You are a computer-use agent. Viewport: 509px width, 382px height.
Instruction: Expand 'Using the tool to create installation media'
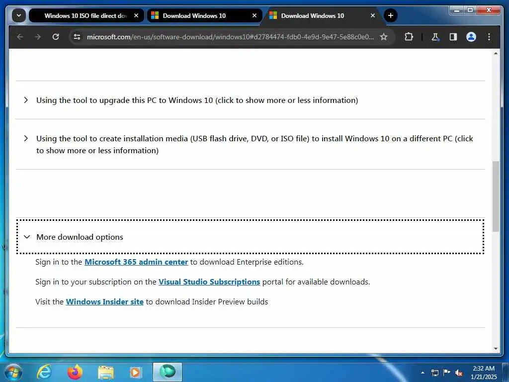(x=251, y=144)
